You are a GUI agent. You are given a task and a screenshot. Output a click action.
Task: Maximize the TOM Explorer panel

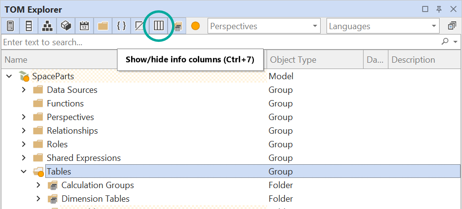425,9
